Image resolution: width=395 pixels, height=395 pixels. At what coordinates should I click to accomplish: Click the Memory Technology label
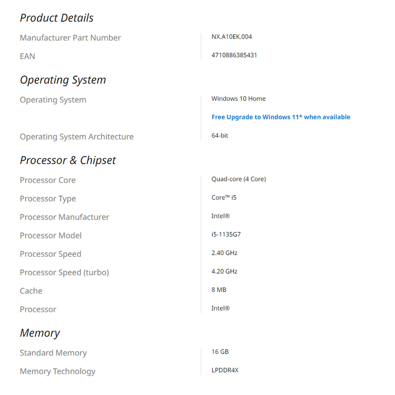pos(57,371)
